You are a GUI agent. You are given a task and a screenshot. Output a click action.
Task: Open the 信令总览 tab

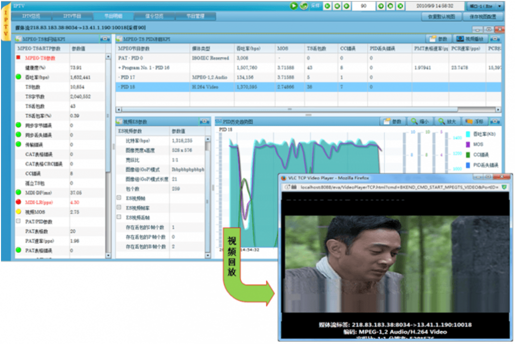[x=154, y=16]
